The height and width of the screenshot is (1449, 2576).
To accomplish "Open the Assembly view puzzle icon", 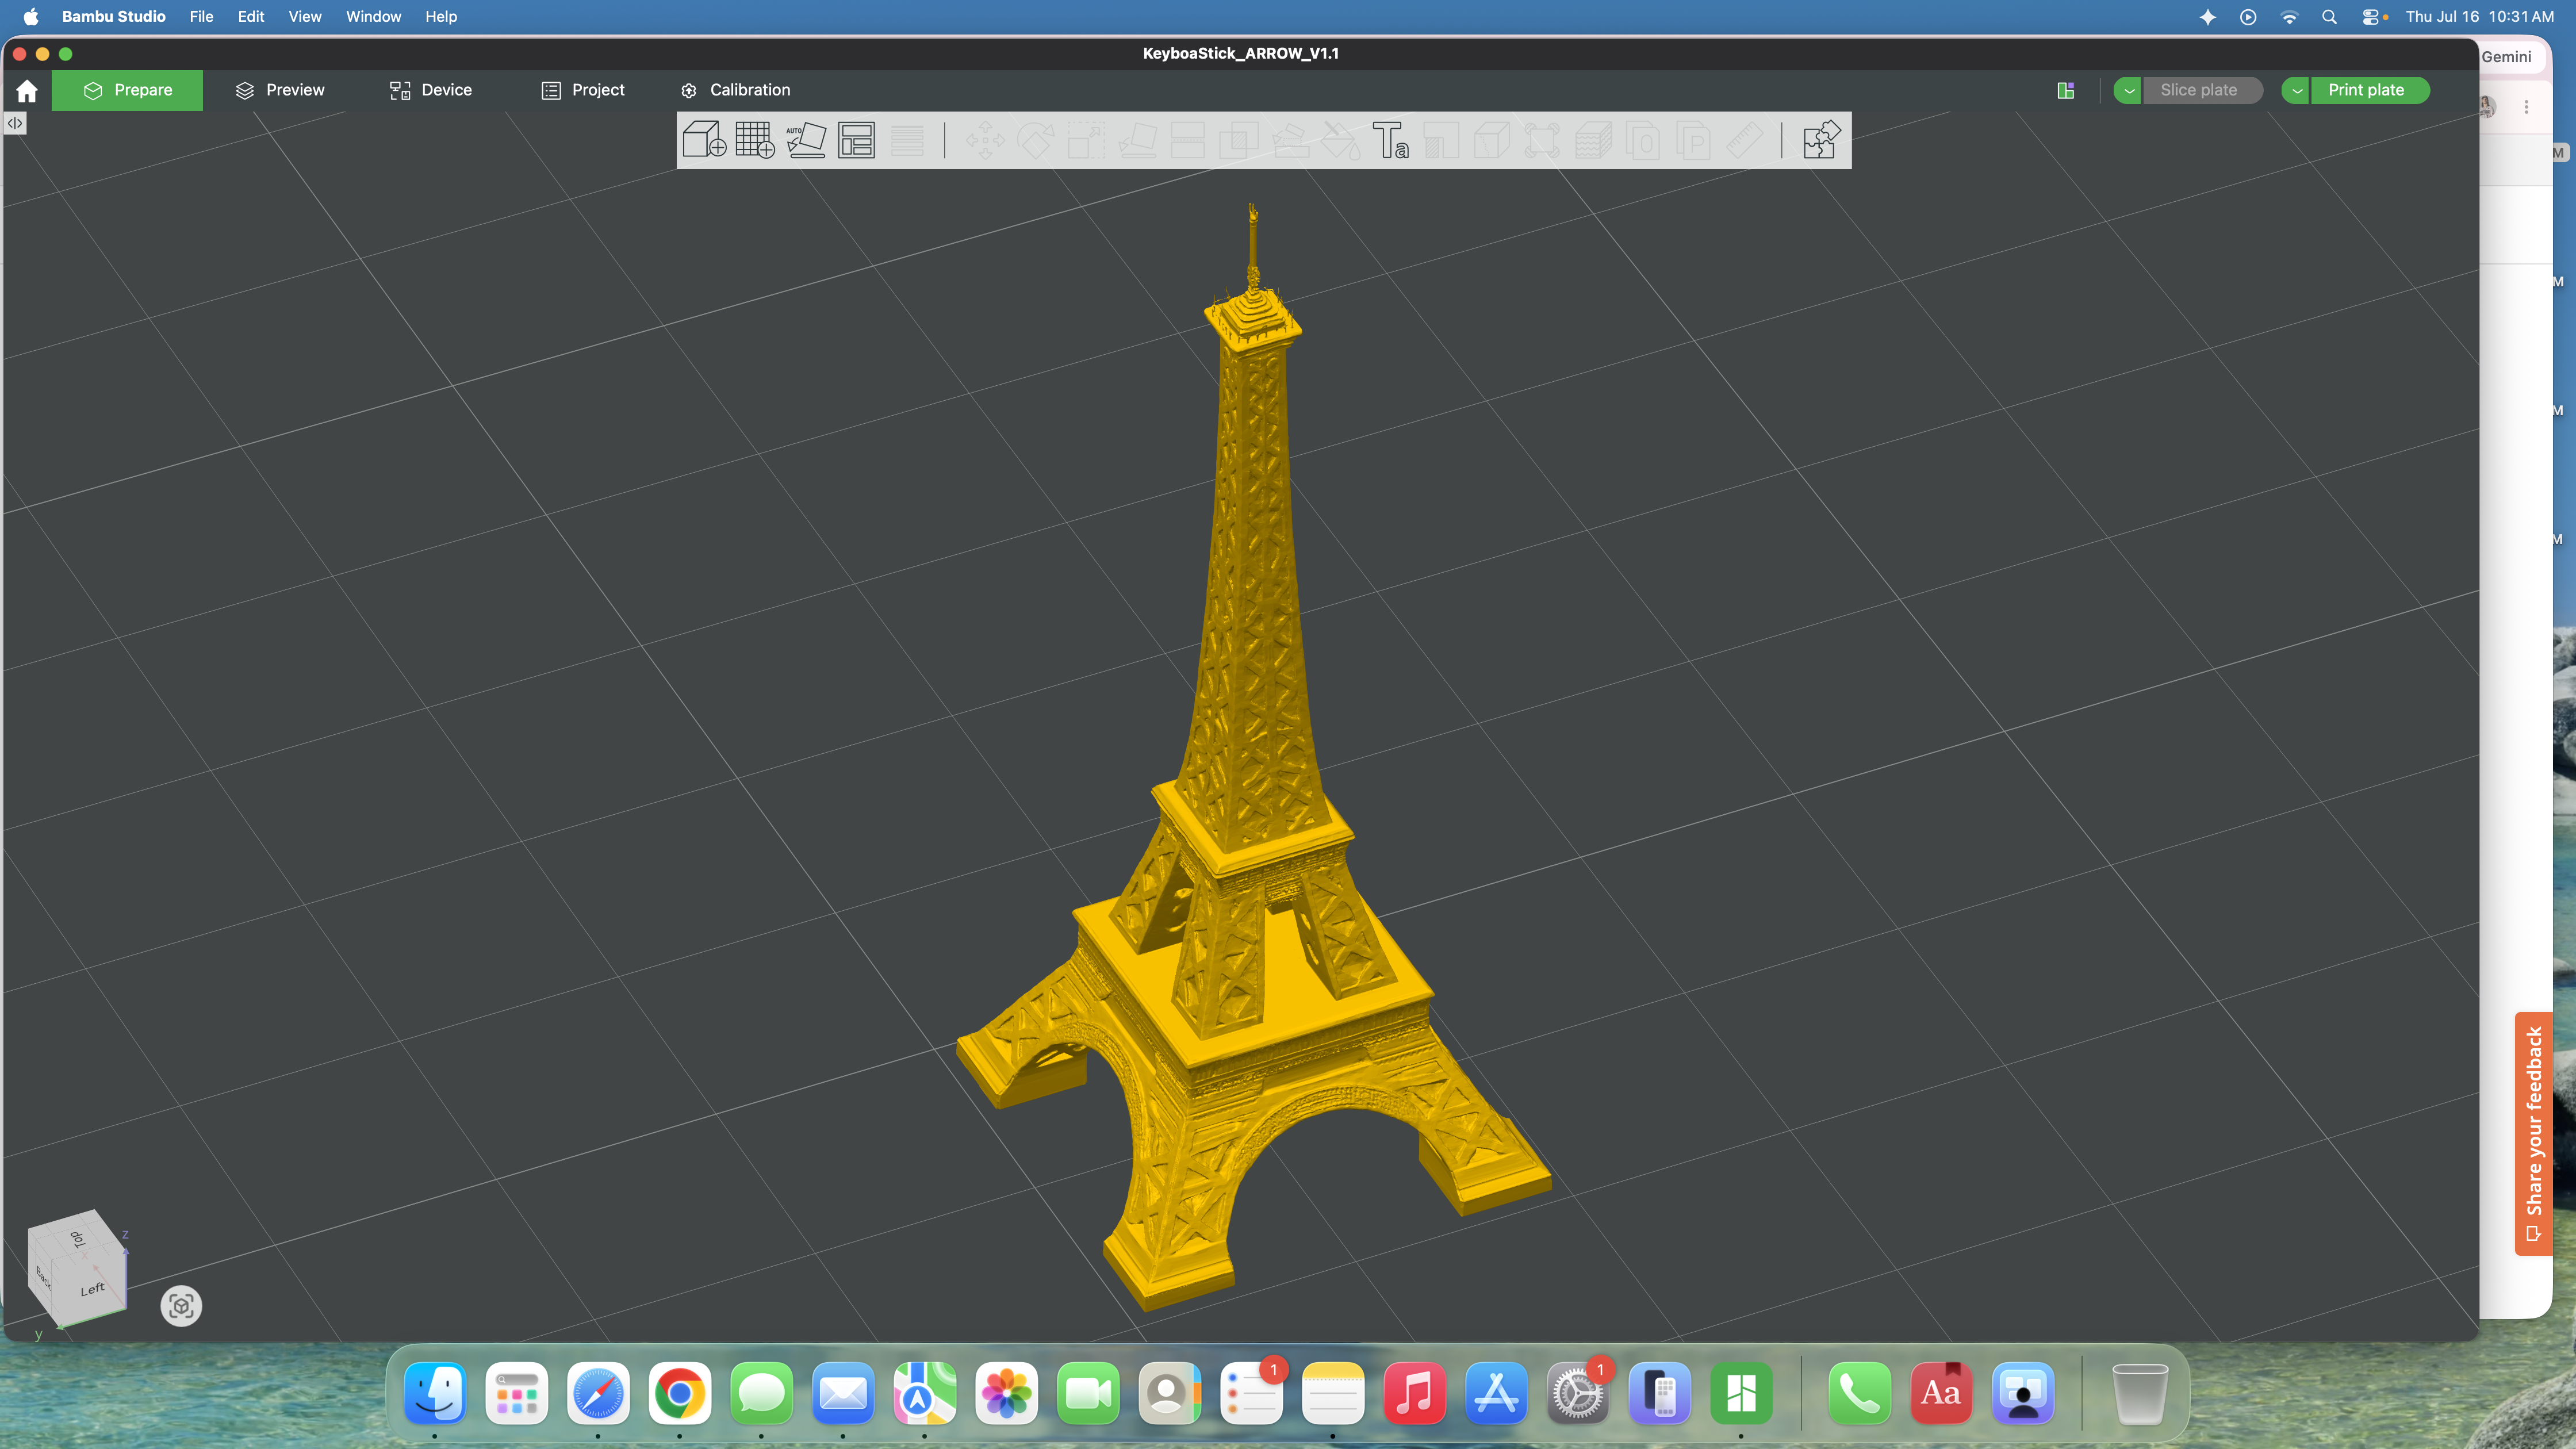I will pyautogui.click(x=1821, y=140).
